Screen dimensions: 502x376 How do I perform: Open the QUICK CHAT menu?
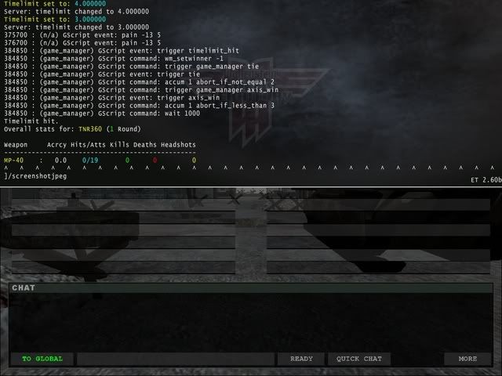358,359
